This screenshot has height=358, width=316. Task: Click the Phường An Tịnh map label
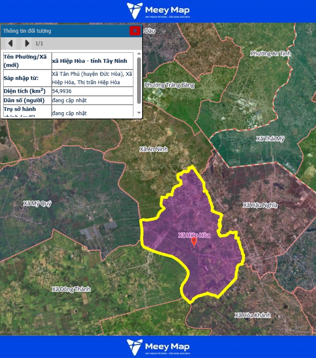click(271, 54)
